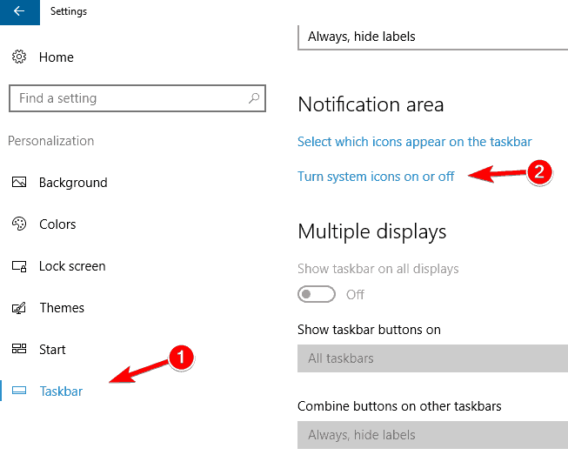The image size is (568, 455).
Task: Open the Show taskbar buttons on dropdown
Action: (x=432, y=358)
